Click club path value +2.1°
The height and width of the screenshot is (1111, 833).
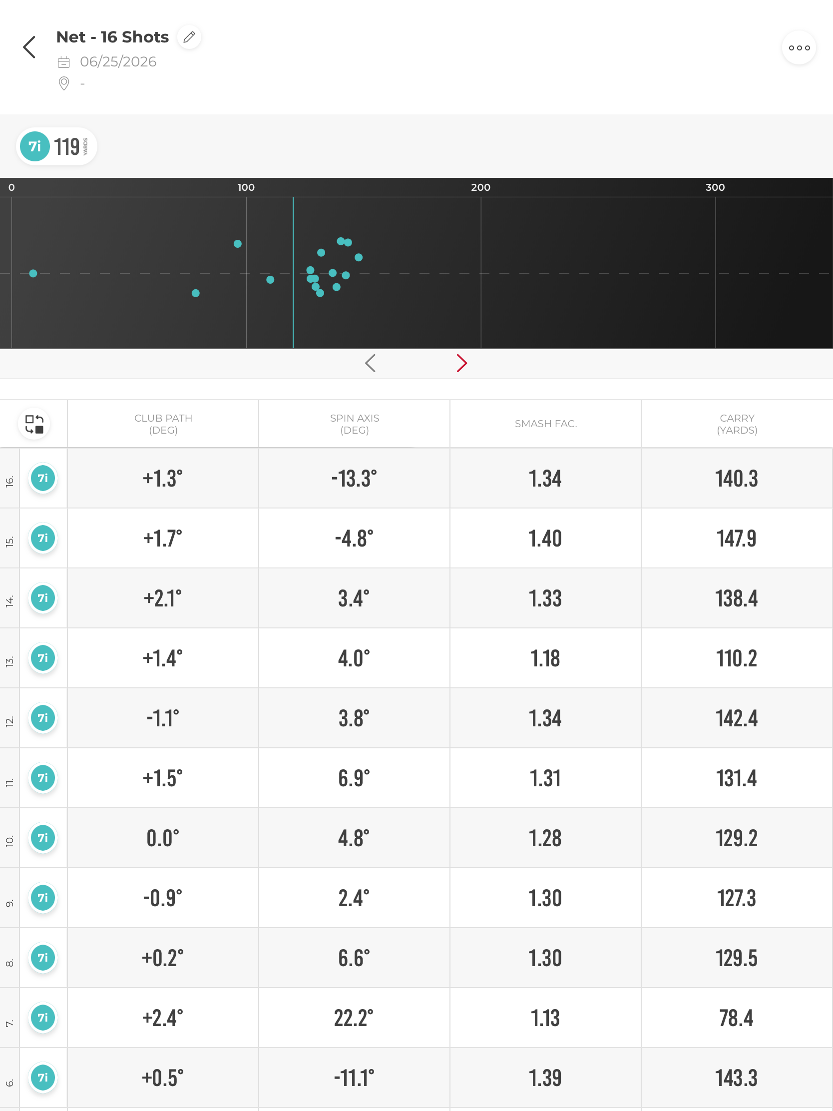(163, 598)
